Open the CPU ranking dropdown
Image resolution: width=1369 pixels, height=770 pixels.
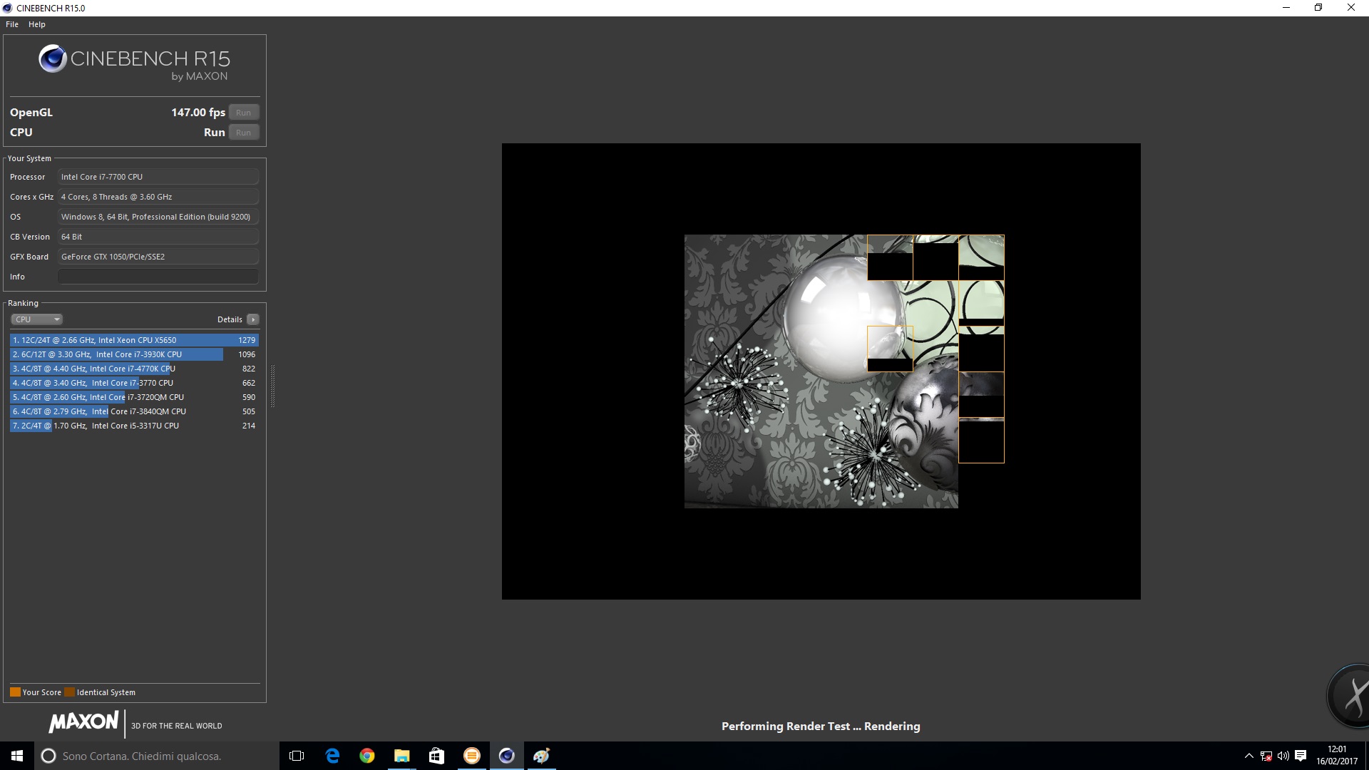(x=37, y=319)
